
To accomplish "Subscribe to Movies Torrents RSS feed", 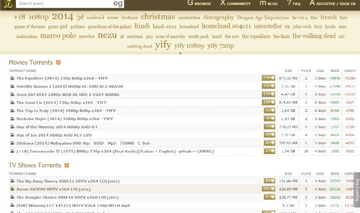I will coord(58,62).
